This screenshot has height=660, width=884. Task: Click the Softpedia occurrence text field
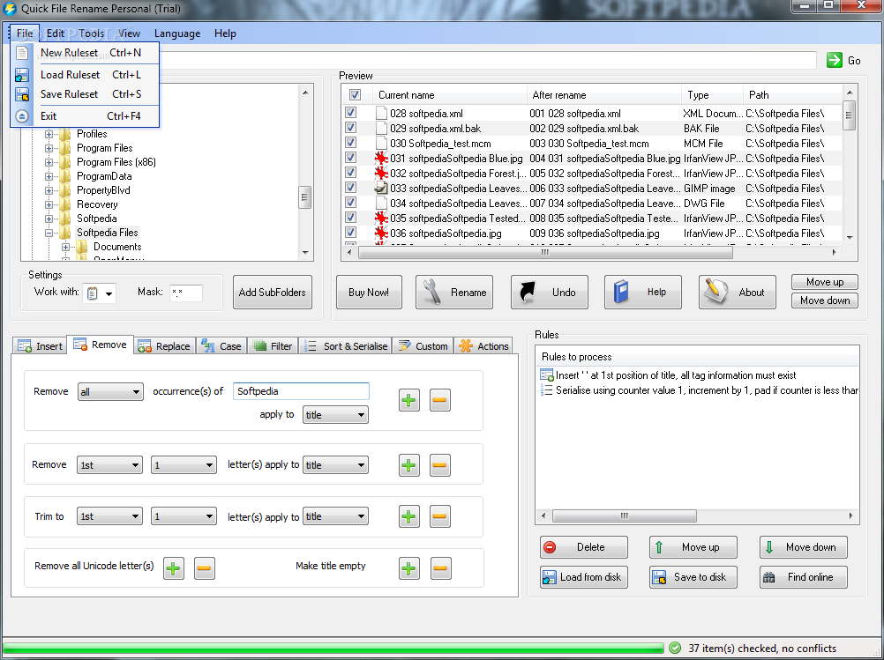pos(301,391)
